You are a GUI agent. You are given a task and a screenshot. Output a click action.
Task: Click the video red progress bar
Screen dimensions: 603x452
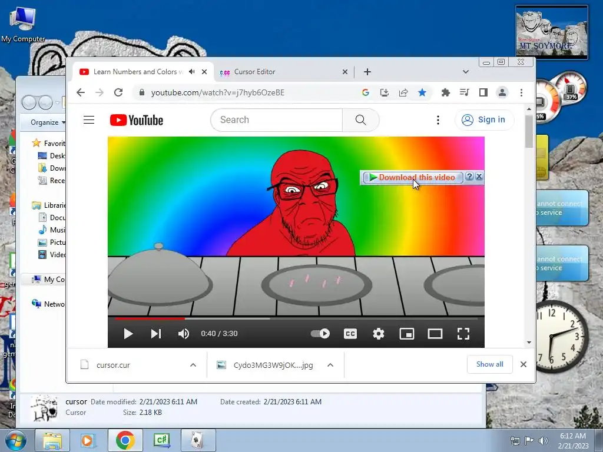coord(150,318)
